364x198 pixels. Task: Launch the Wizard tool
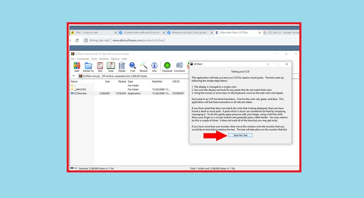[143, 66]
